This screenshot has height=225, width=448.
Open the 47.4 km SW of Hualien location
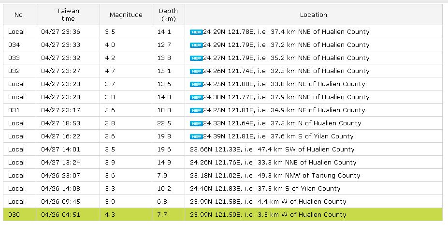272,150
